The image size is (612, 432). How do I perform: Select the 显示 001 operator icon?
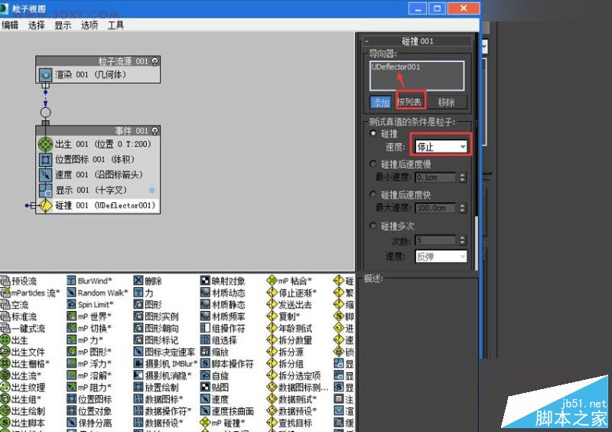(x=45, y=190)
